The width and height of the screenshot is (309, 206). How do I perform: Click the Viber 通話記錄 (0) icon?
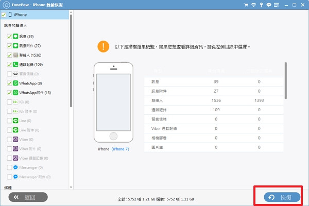[x=15, y=158]
